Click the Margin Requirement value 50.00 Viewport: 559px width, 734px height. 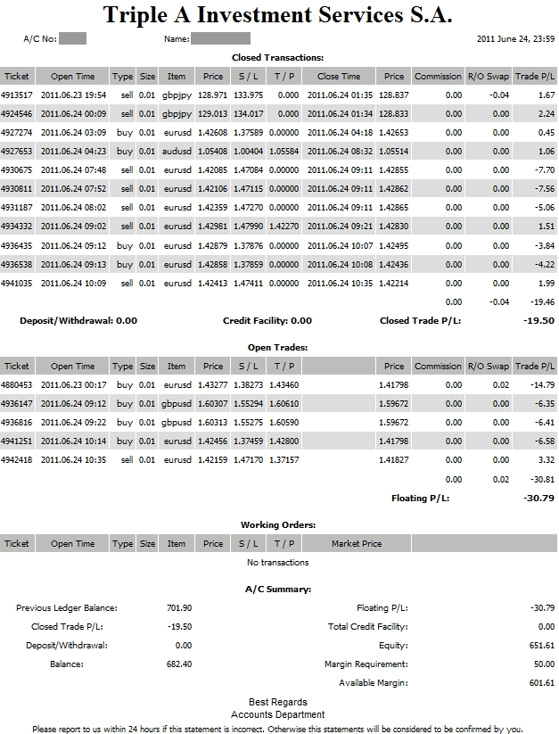tap(540, 664)
